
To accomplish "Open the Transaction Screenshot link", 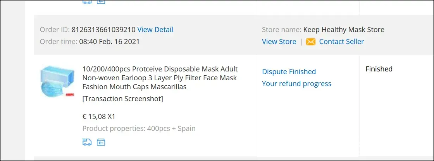I will [x=122, y=99].
